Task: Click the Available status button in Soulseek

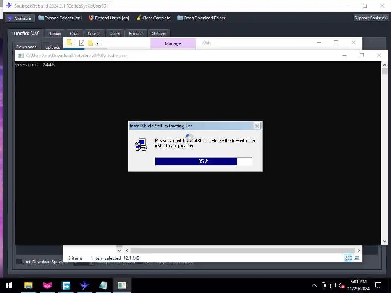Action: [x=20, y=18]
